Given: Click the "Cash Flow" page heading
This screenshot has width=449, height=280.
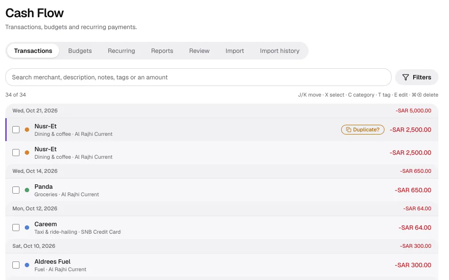Looking at the screenshot, I should (x=34, y=13).
